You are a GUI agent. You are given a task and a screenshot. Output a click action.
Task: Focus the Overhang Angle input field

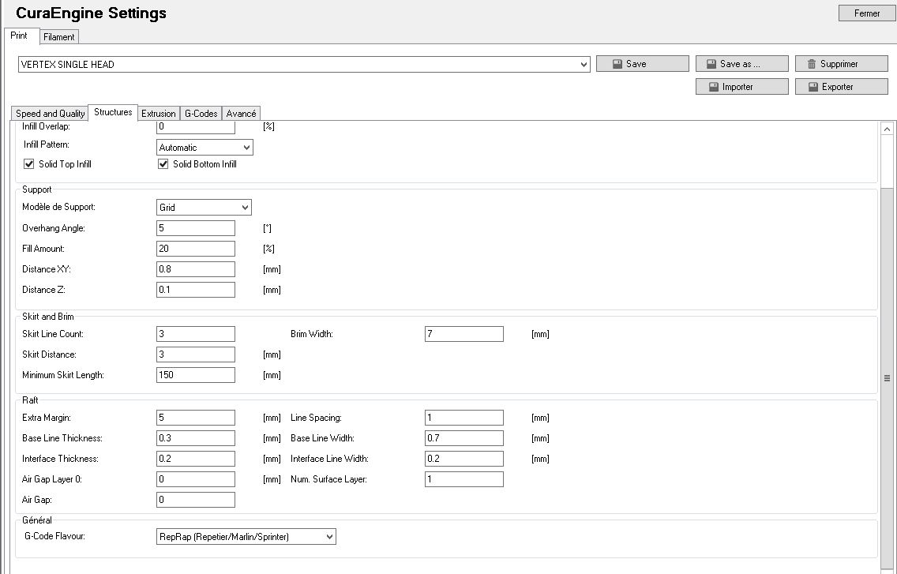(x=196, y=228)
